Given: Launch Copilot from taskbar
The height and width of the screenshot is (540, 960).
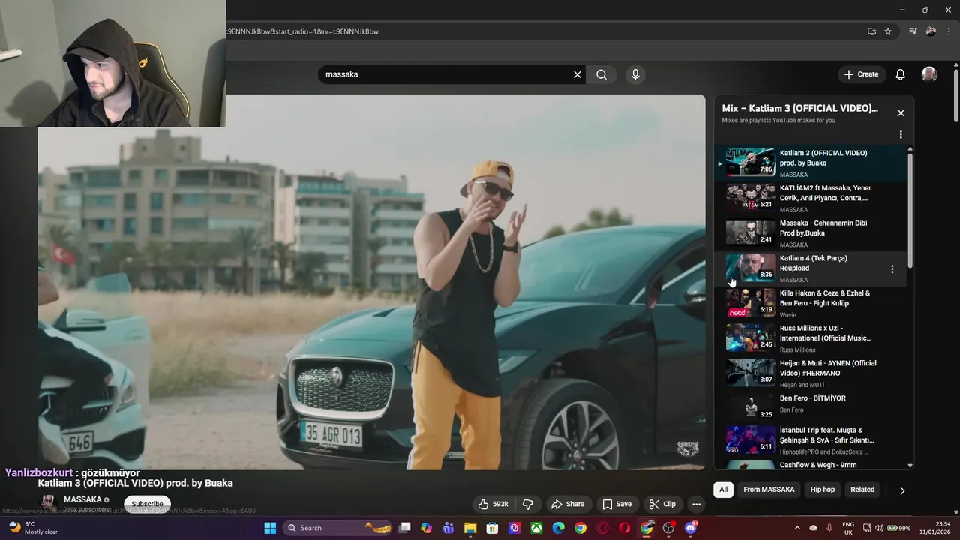Looking at the screenshot, I should [x=426, y=528].
